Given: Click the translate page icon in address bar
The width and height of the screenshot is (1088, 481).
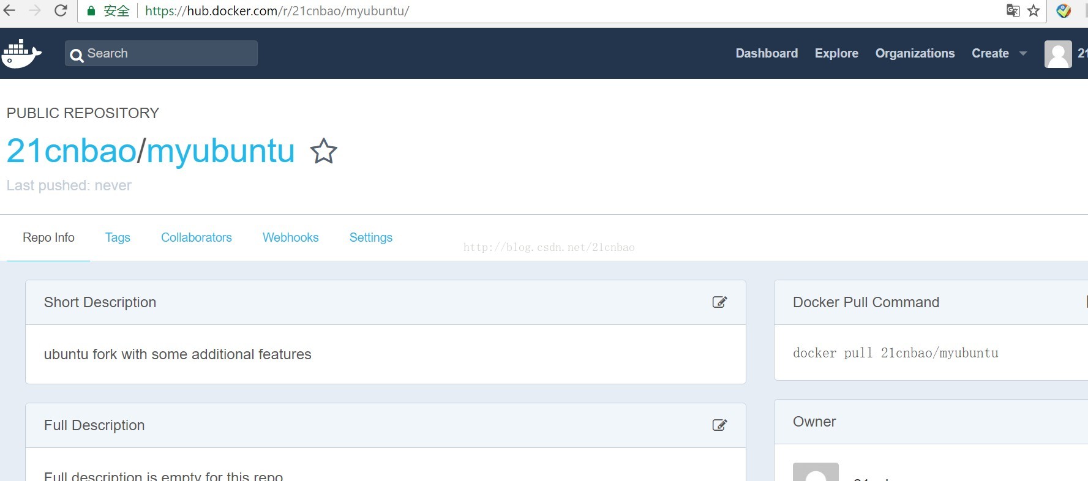Looking at the screenshot, I should [1013, 10].
